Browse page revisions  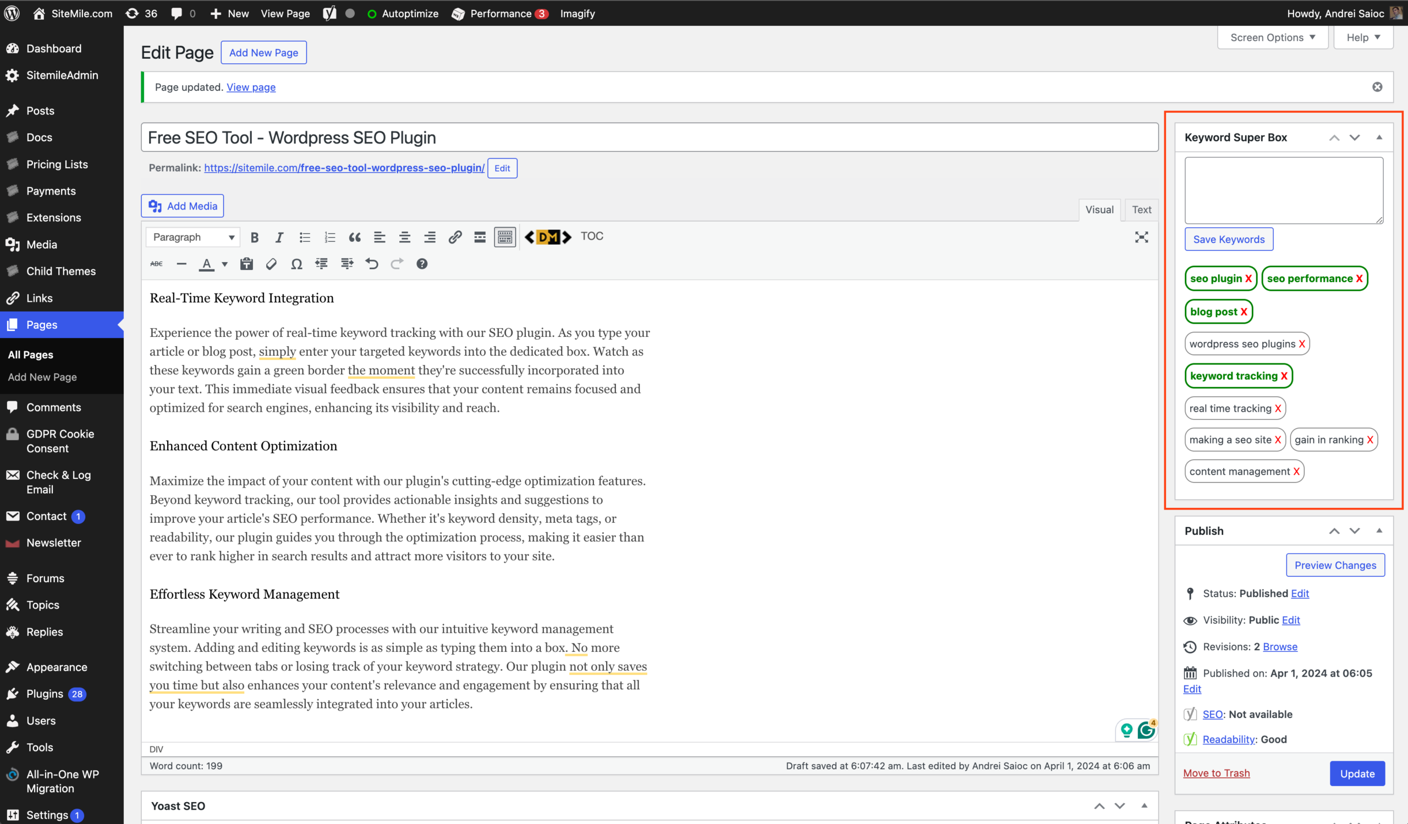click(1280, 646)
